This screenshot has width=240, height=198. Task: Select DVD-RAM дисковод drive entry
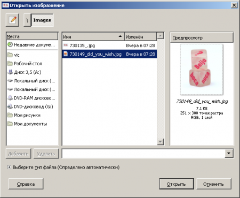(x=32, y=98)
